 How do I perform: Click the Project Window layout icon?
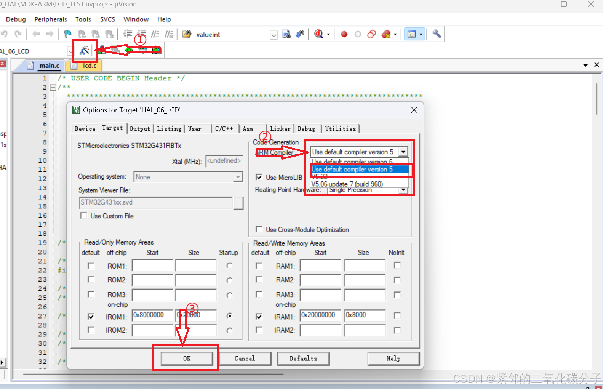click(x=411, y=34)
